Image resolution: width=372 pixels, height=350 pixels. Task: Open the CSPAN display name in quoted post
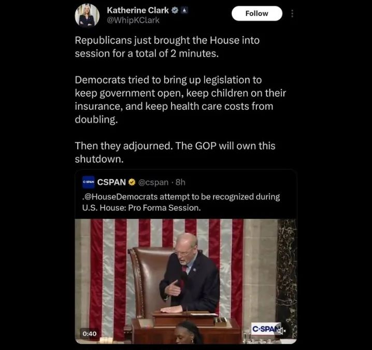pos(111,182)
